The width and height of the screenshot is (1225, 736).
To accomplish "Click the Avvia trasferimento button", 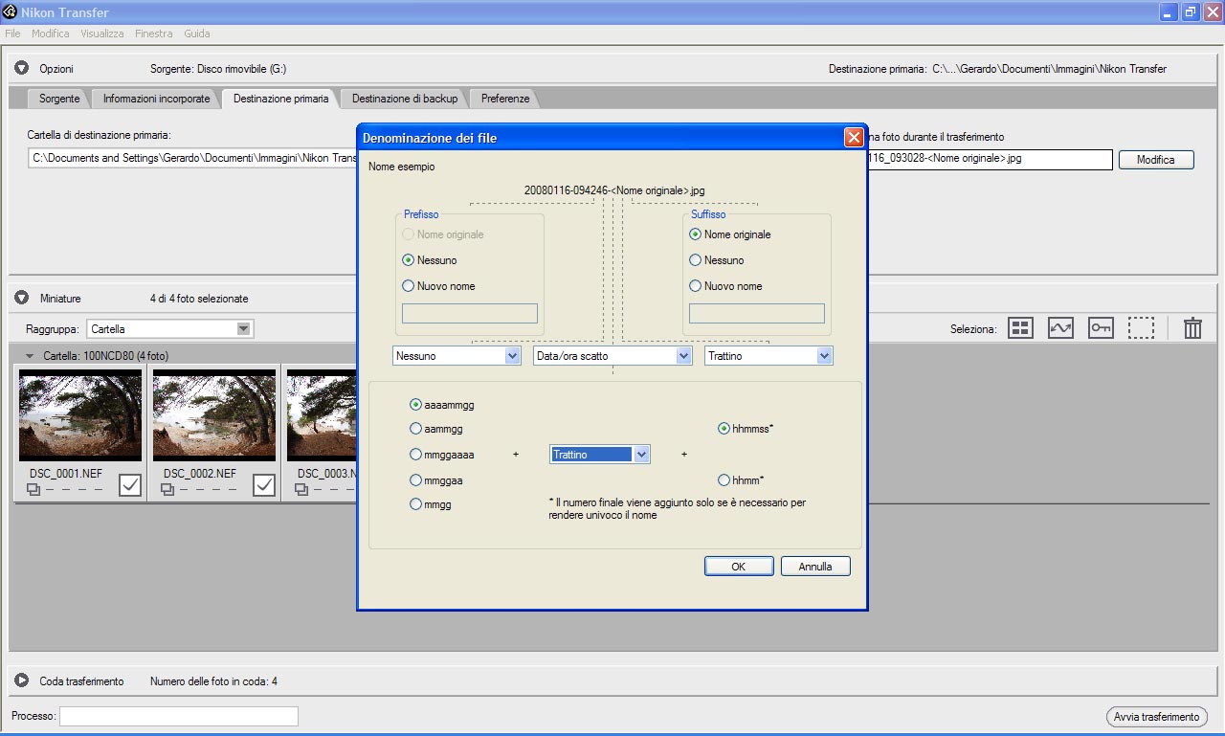I will click(1156, 717).
